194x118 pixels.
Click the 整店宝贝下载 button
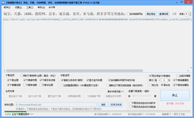(x=15, y=96)
